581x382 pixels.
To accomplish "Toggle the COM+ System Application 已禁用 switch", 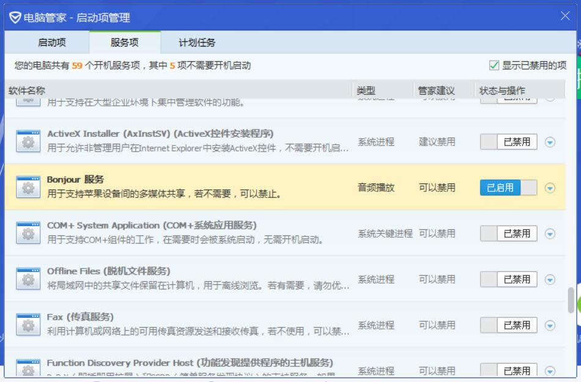I will click(508, 233).
